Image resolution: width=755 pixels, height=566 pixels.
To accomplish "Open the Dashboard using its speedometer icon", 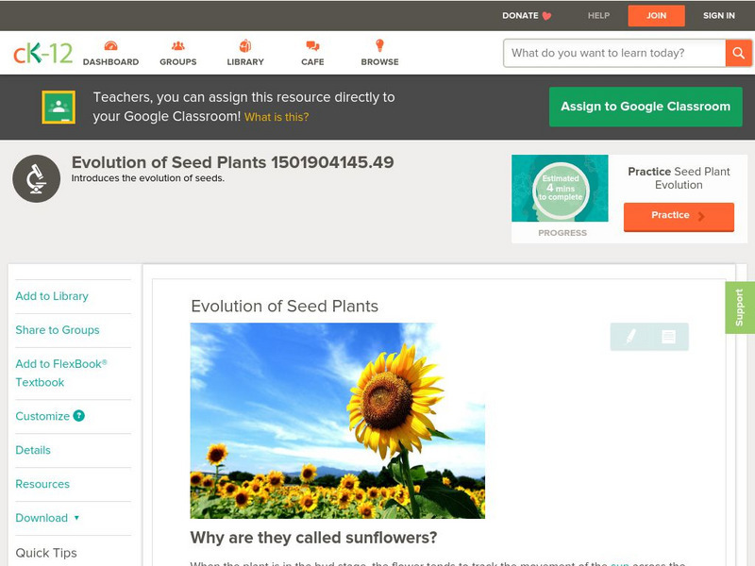I will click(113, 44).
